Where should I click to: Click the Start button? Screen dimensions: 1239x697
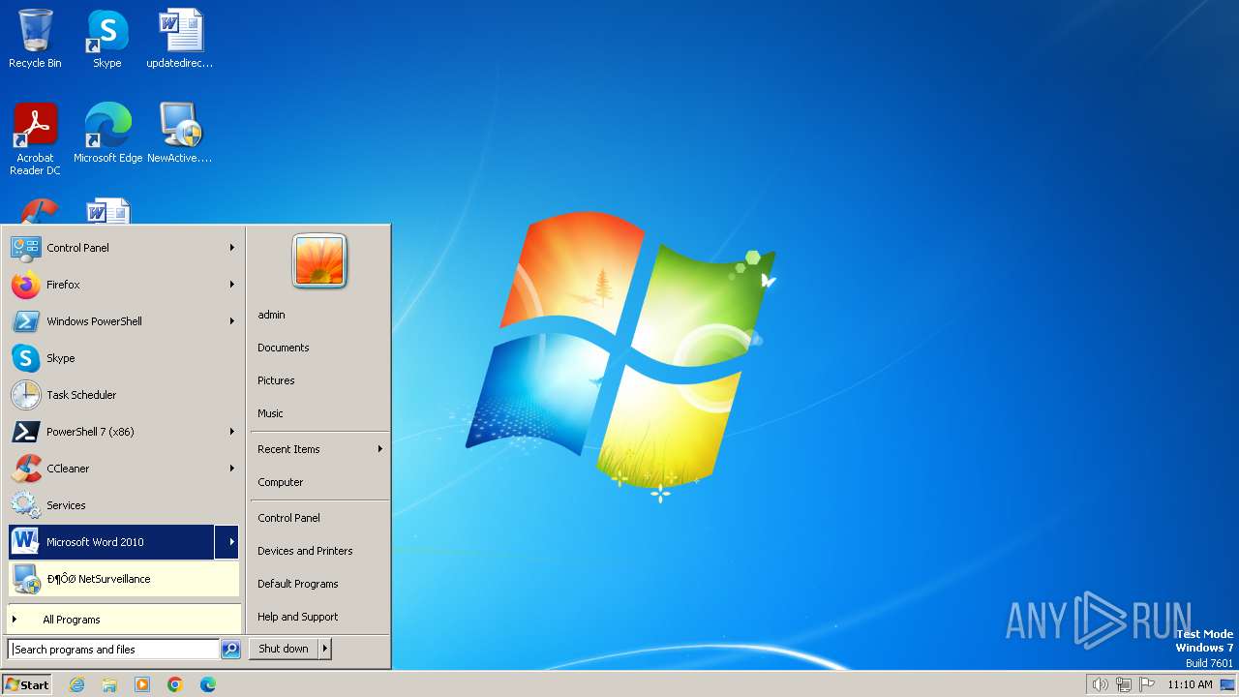point(27,684)
